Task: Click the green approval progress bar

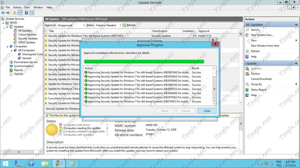Action: (144, 61)
